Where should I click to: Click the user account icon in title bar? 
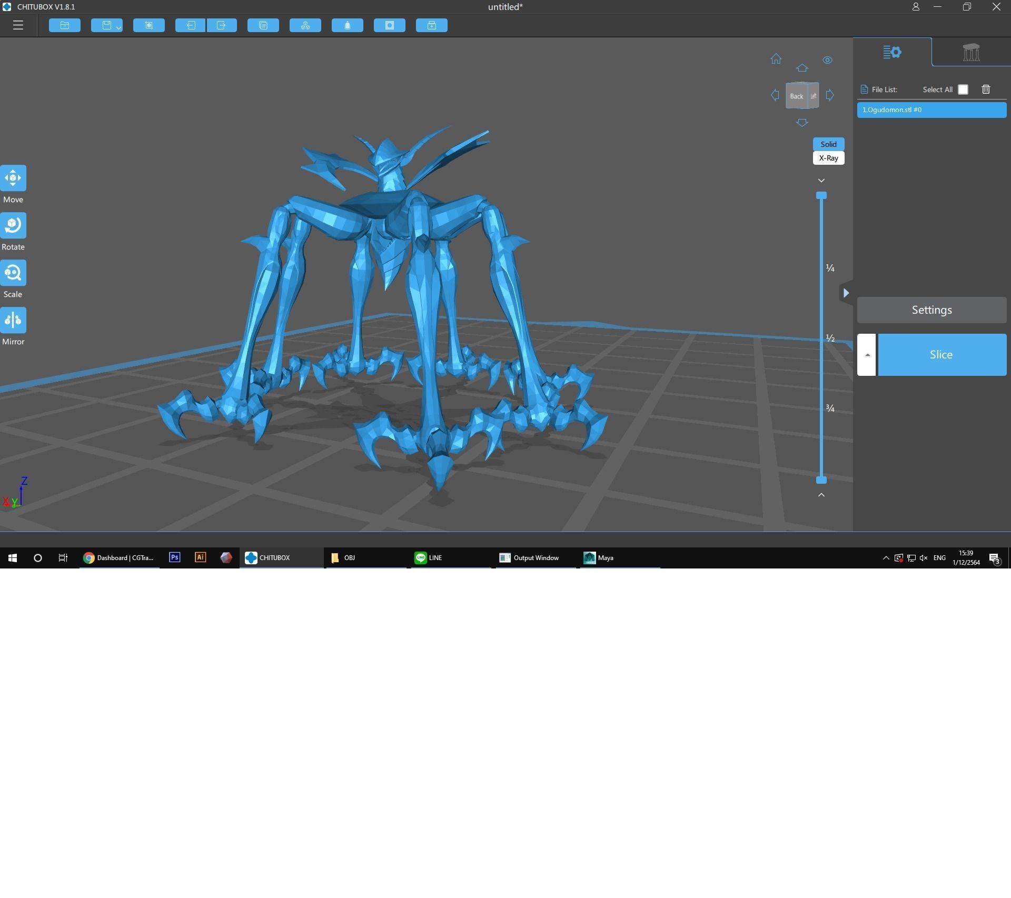click(x=916, y=7)
